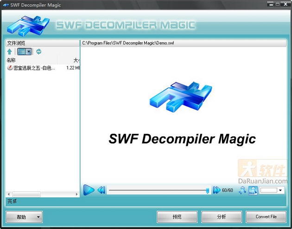Open the background color dropdown
The width and height of the screenshot is (292, 229).
[280, 190]
